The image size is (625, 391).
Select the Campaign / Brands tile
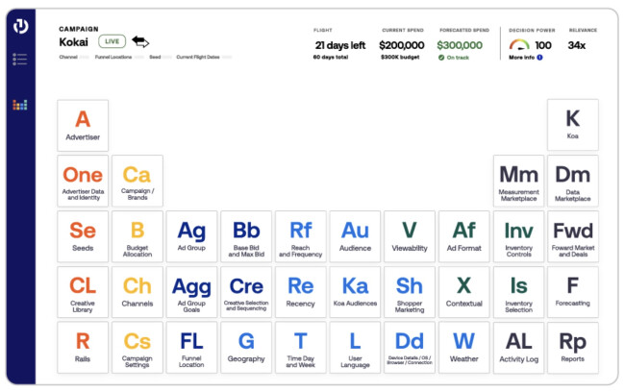(137, 181)
